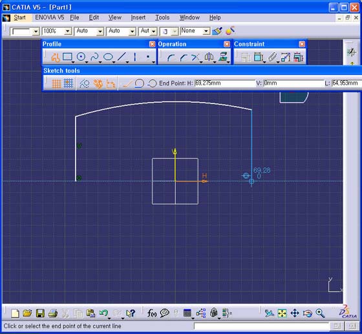This screenshot has height=334, width=362.
Task: Open the Tools menu
Action: [x=162, y=17]
